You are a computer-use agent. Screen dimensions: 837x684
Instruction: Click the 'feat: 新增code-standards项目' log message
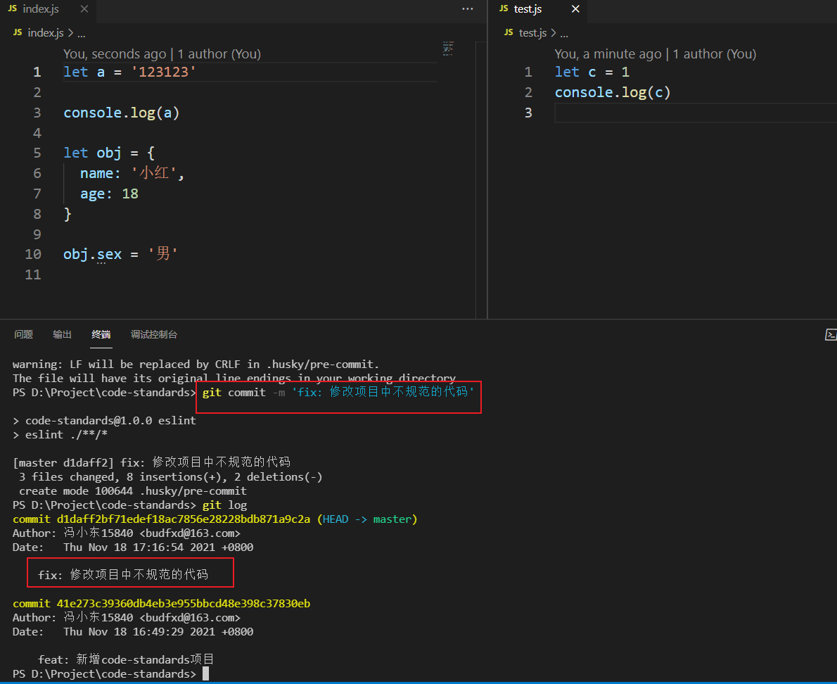pos(126,659)
